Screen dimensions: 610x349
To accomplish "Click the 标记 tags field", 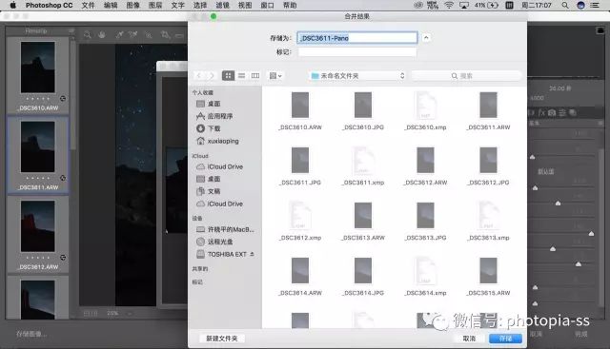I will [357, 51].
